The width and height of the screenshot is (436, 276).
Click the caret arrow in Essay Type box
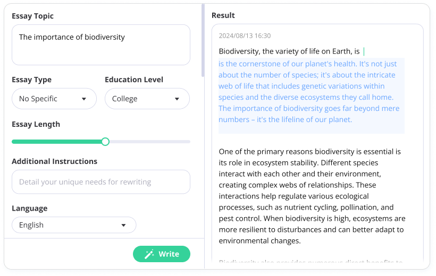pyautogui.click(x=84, y=99)
